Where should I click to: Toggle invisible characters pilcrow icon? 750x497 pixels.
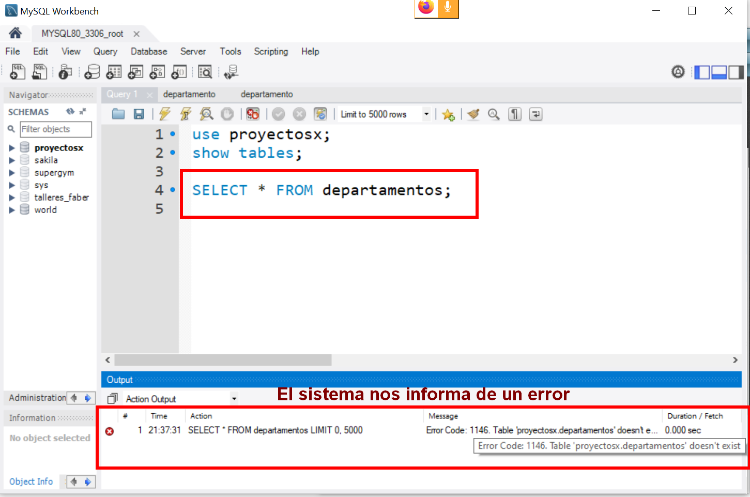515,114
